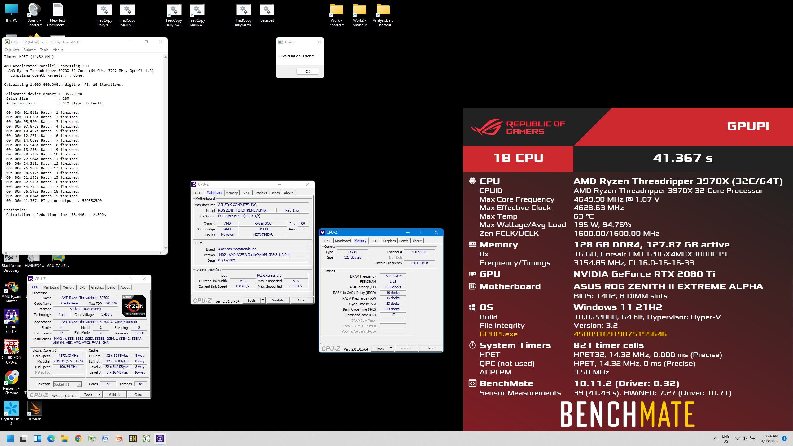Screen dimensions: 793x446
Task: Open Work2 Shortcut folder icon
Action: (x=360, y=15)
